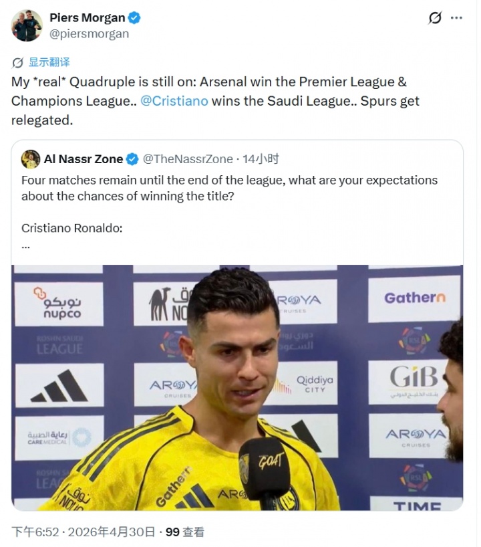Click Piers Morgan's blue verified badge
The image size is (481, 547).
(x=134, y=18)
